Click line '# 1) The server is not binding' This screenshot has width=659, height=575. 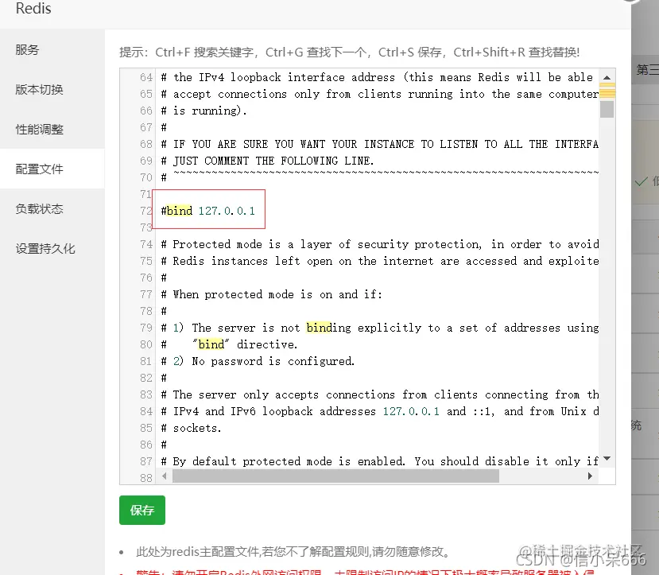tap(380, 328)
